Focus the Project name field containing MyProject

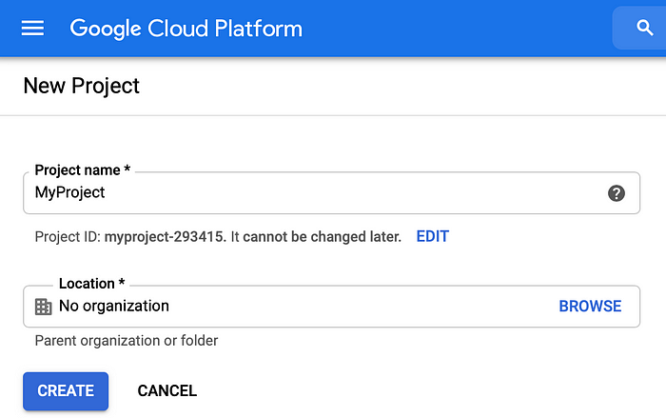point(331,192)
